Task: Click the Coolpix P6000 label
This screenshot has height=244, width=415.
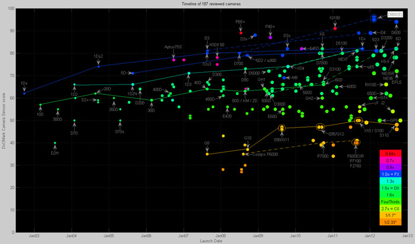Action: pyautogui.click(x=265, y=154)
